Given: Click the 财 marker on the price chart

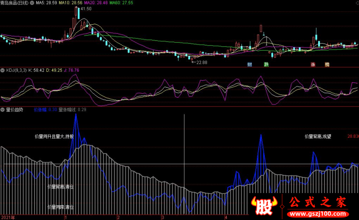Looking at the screenshot, I should [x=250, y=64].
